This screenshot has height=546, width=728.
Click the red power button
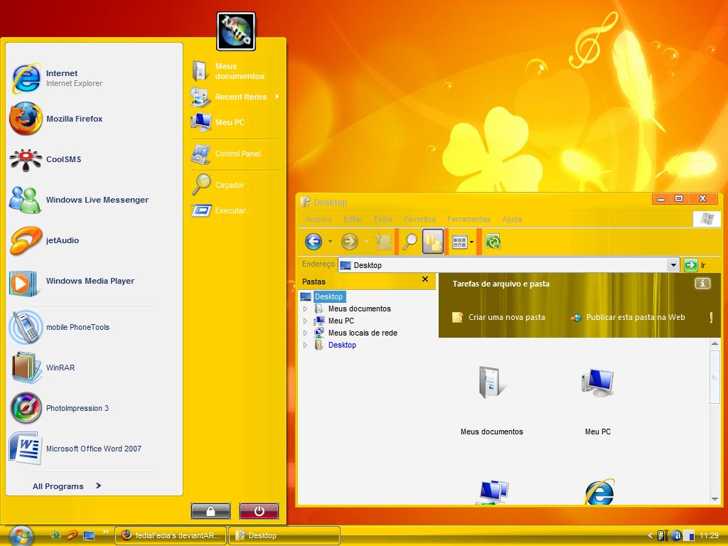tap(259, 511)
